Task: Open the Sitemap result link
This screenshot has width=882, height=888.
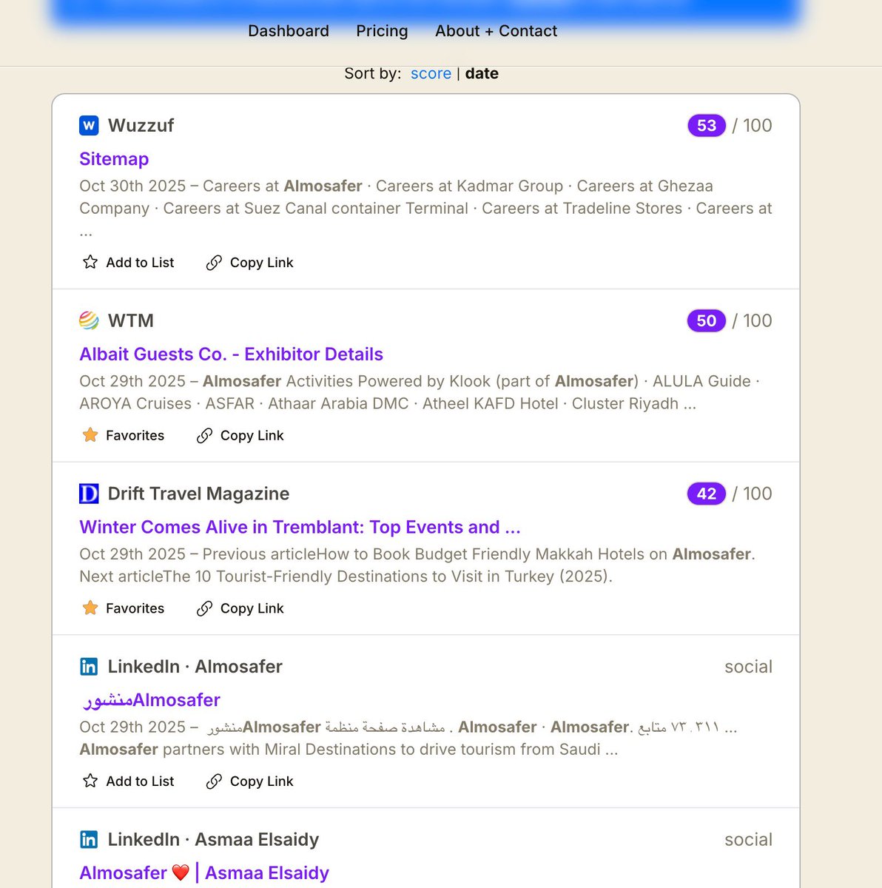Action: click(114, 159)
